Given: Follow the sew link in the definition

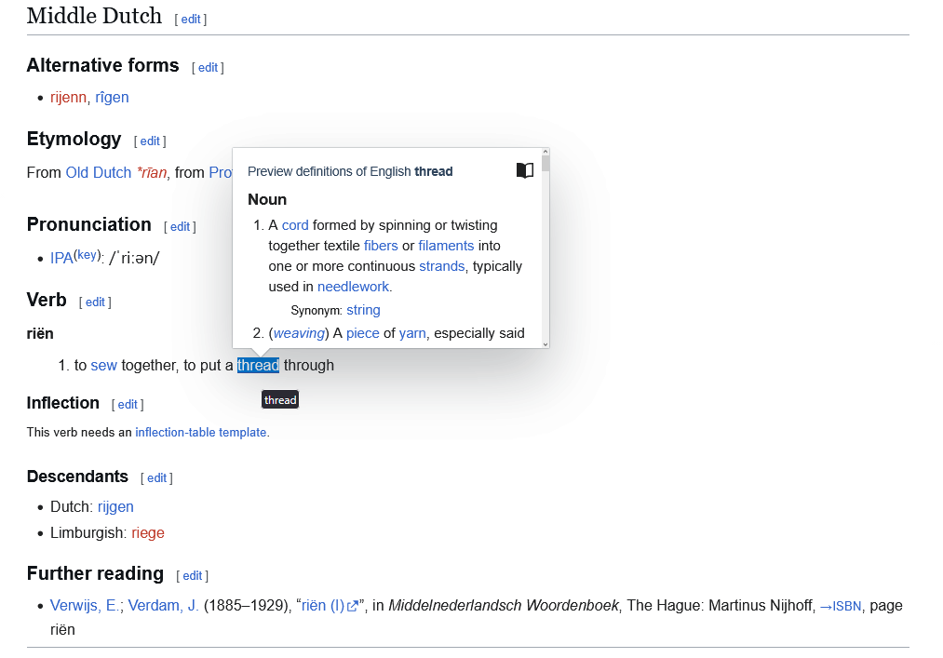Looking at the screenshot, I should point(103,366).
